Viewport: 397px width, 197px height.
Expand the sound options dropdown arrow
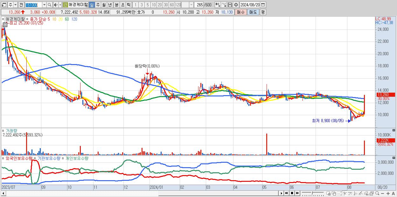pyautogui.click(x=60, y=5)
